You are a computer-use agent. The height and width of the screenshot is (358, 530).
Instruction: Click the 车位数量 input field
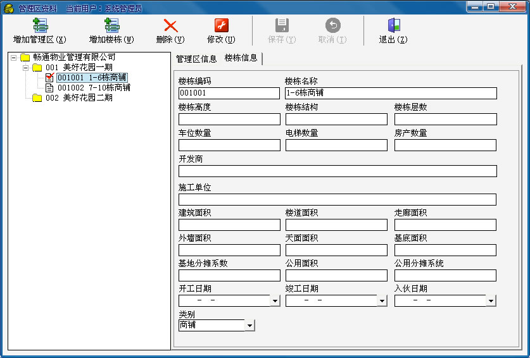229,145
